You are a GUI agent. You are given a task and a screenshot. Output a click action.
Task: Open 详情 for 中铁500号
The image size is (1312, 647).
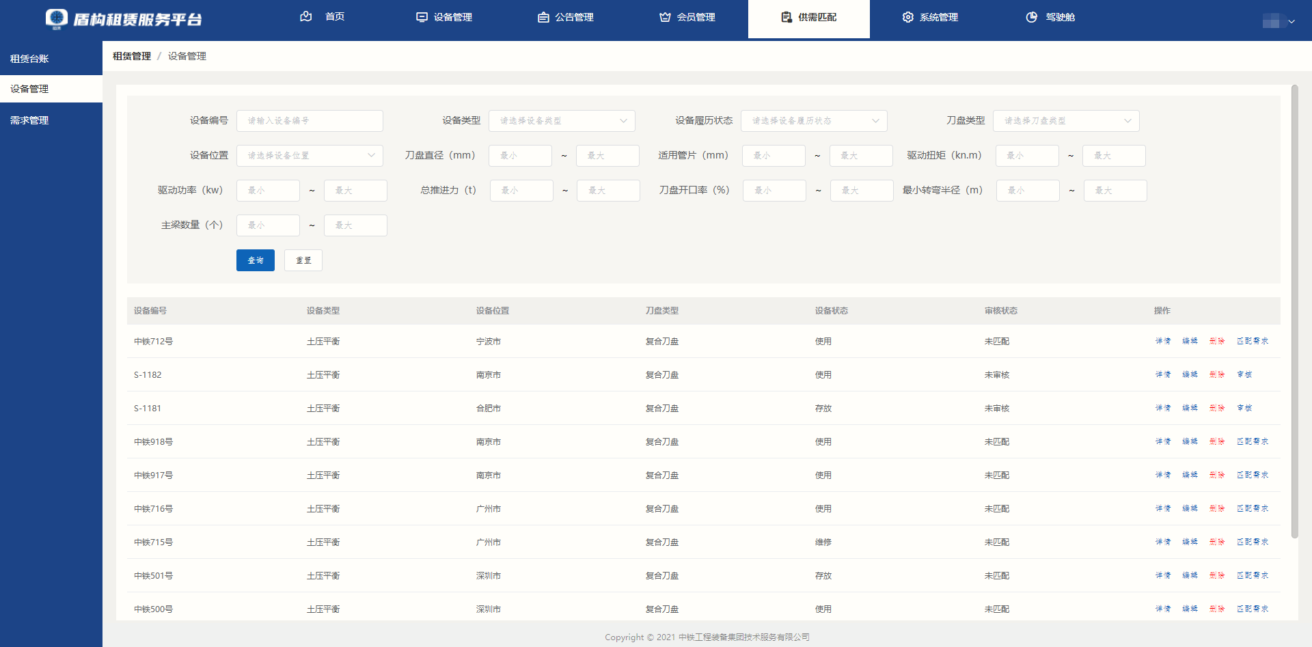(x=1163, y=609)
